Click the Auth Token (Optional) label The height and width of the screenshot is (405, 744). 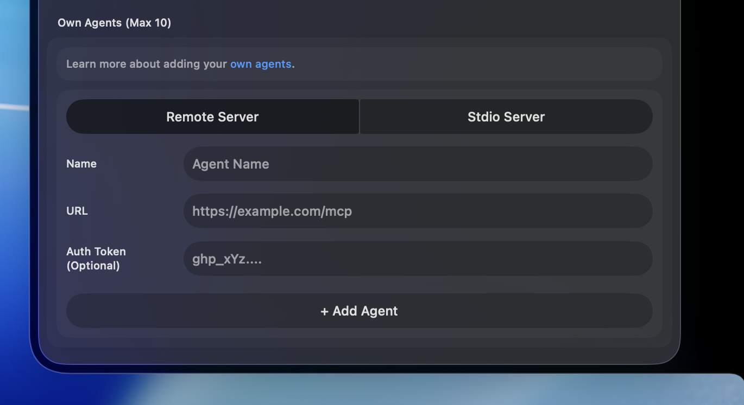96,259
